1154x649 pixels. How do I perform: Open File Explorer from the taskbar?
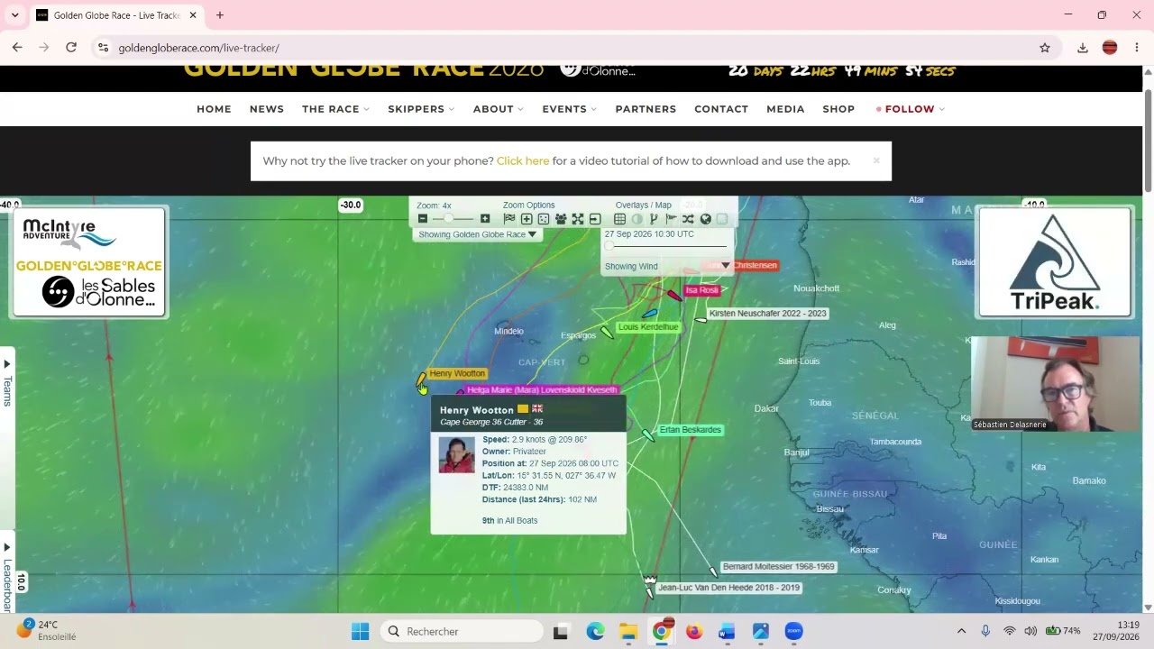pos(627,631)
